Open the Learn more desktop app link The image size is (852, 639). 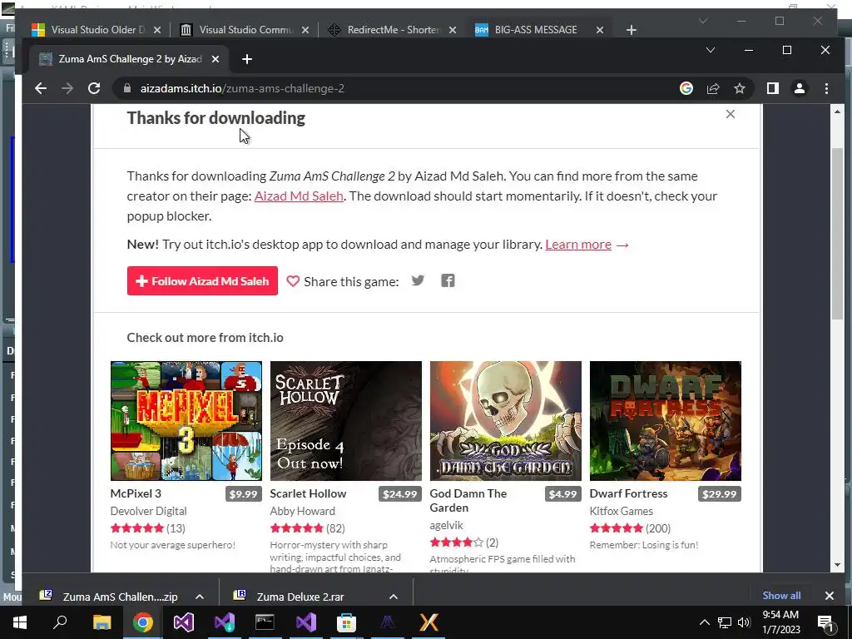[x=578, y=245]
